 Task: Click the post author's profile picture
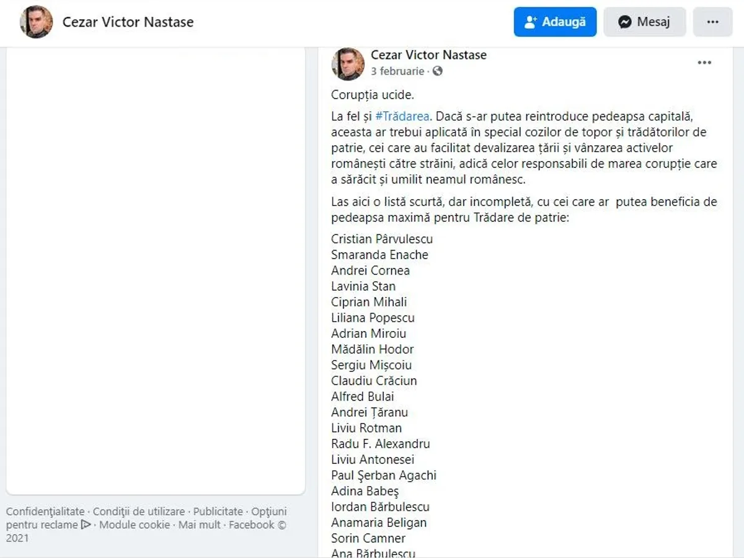click(x=348, y=63)
